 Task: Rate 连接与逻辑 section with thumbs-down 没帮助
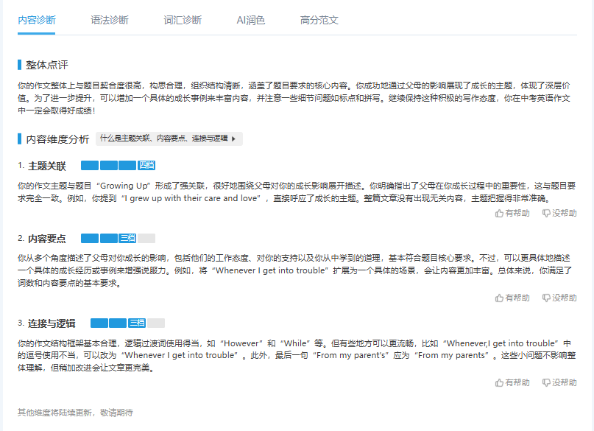pos(559,383)
